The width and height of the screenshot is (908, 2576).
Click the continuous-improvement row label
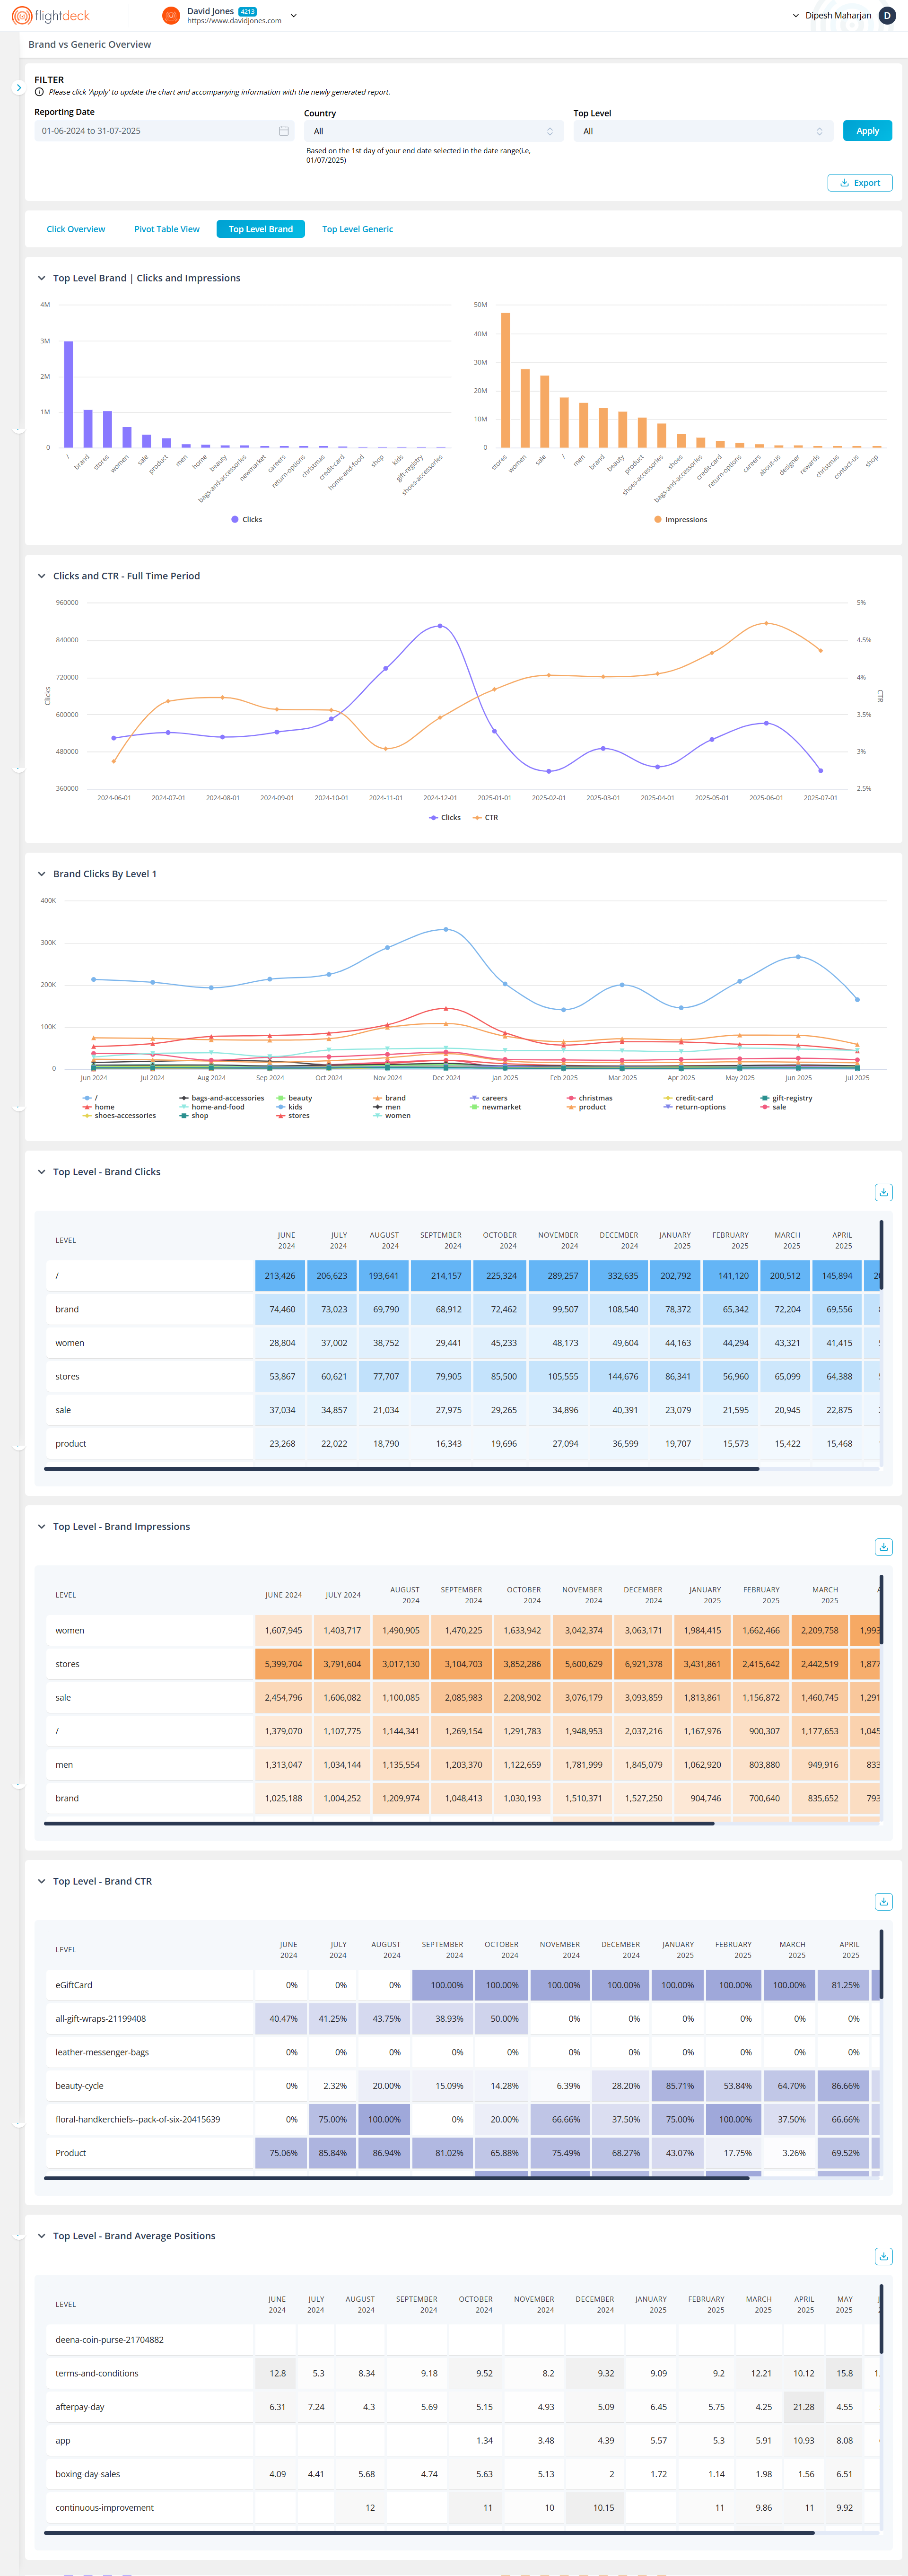104,2508
